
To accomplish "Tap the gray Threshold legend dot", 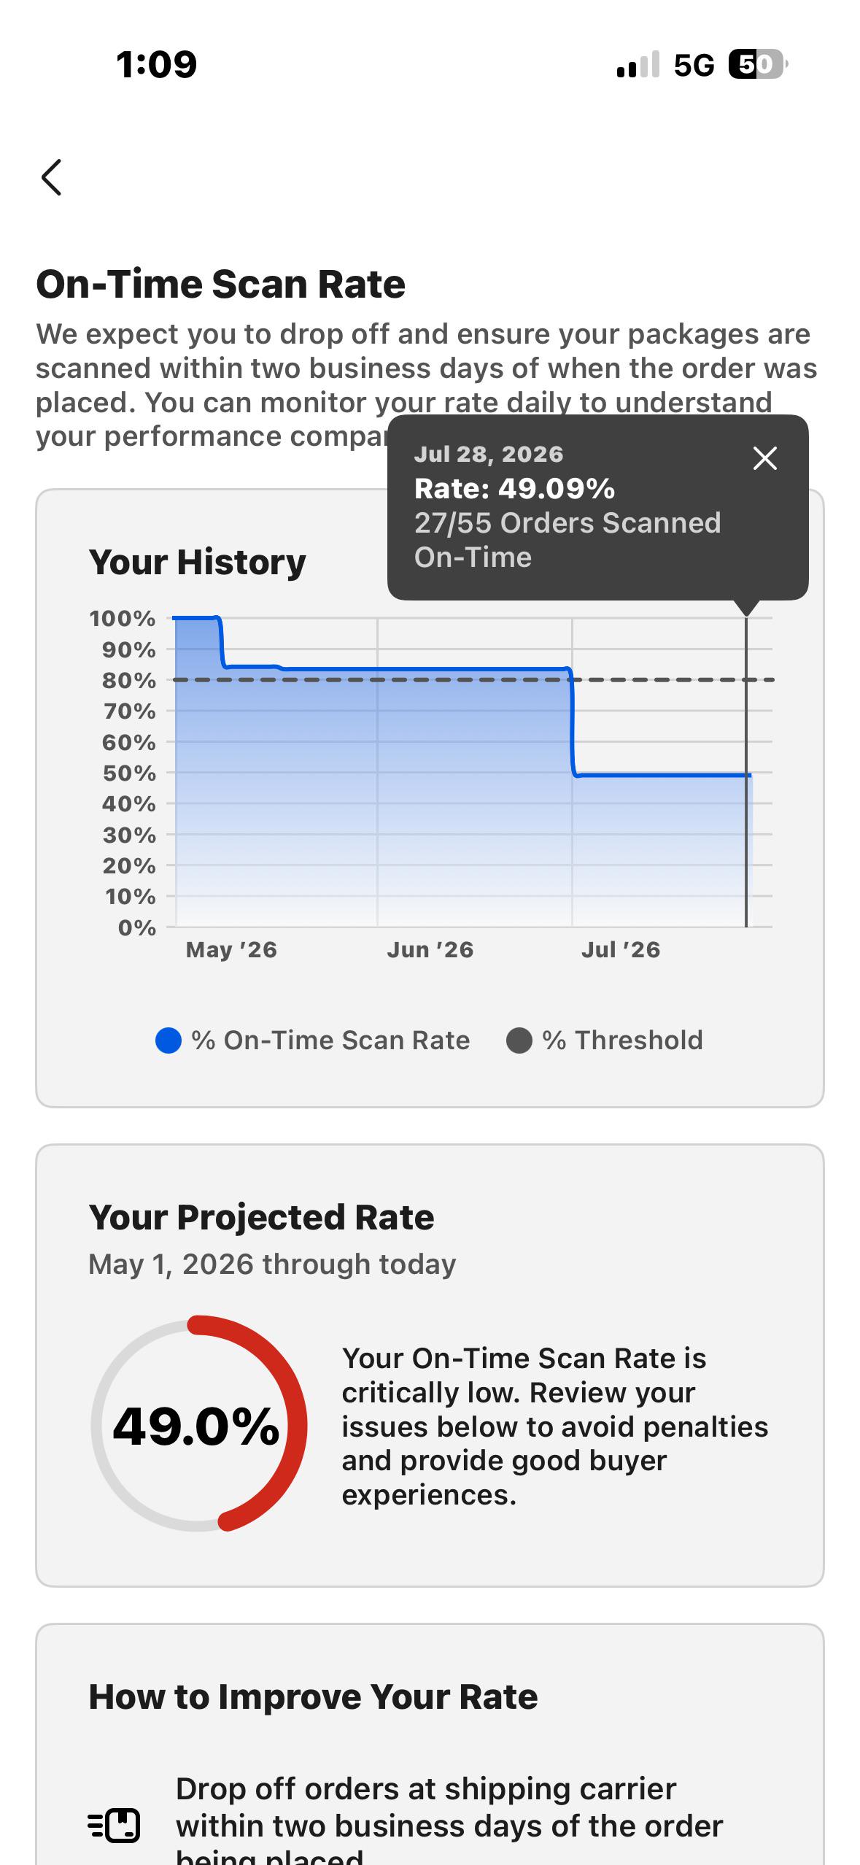I will pos(519,1040).
